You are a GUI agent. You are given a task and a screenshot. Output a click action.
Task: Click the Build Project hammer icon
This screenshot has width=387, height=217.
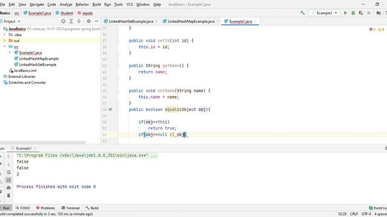point(302,13)
